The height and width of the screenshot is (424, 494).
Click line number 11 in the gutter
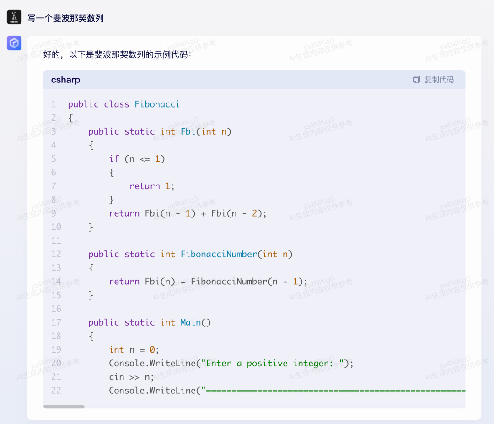(x=56, y=240)
